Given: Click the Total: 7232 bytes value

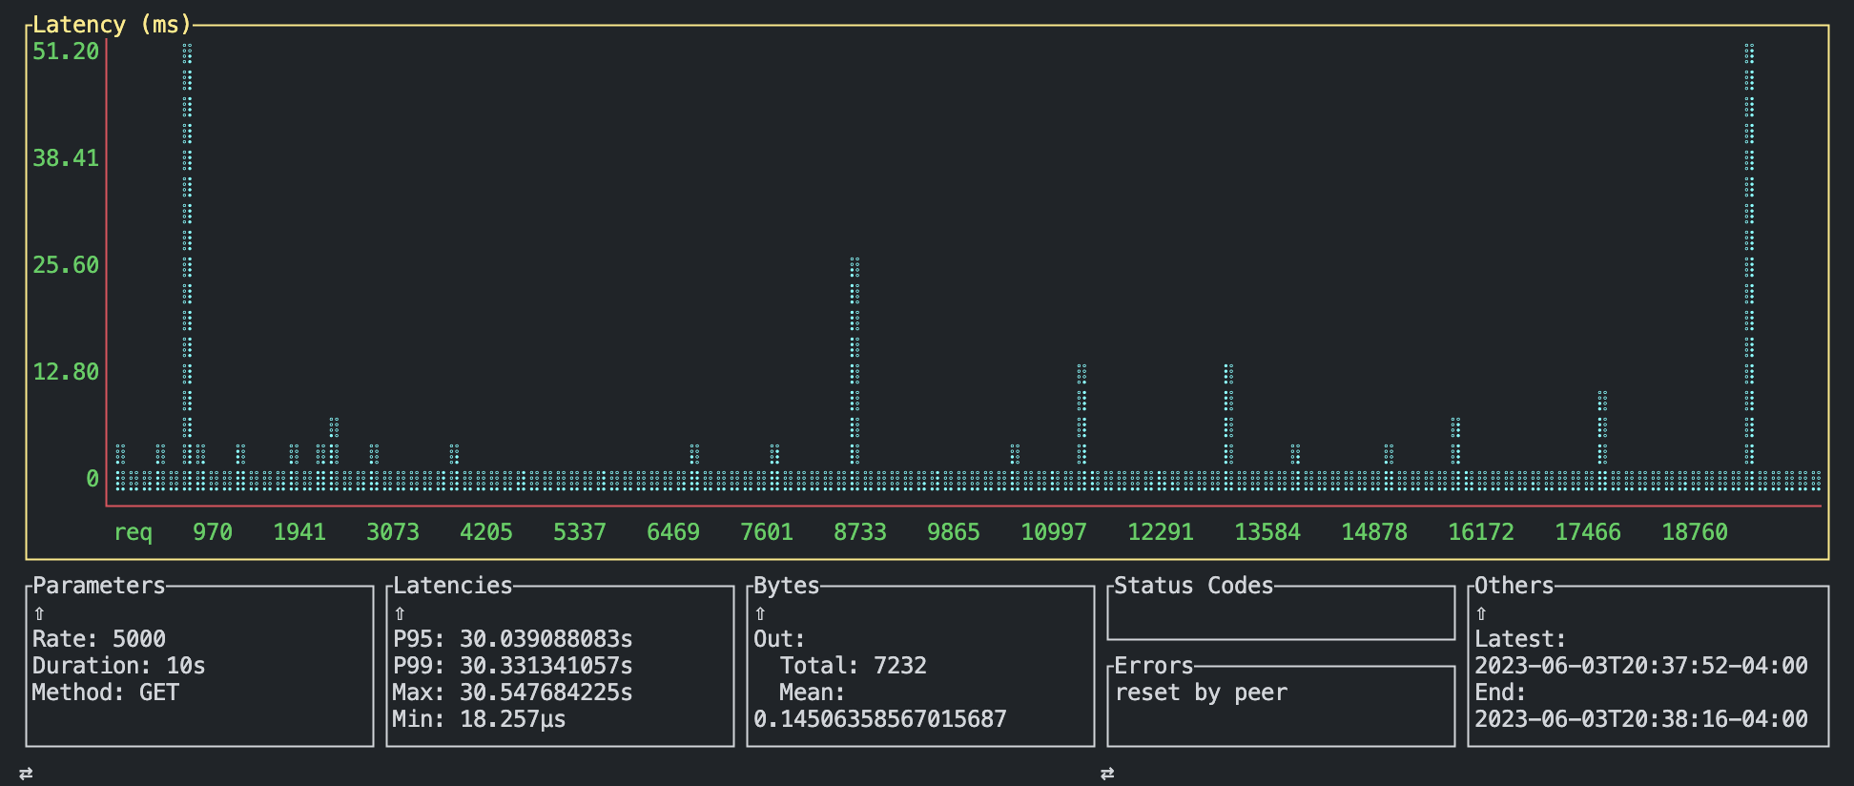Looking at the screenshot, I should click(x=854, y=666).
